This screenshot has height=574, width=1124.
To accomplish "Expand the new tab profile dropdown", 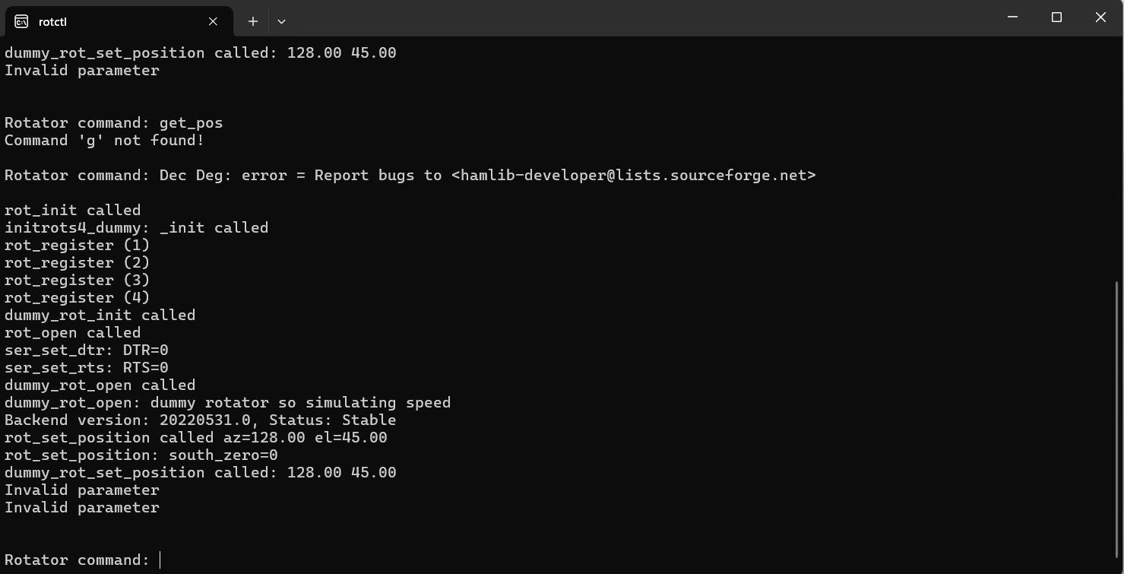I will point(281,21).
